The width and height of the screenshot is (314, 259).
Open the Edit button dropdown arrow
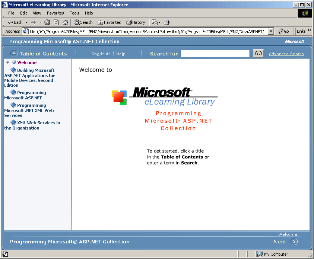(159, 22)
